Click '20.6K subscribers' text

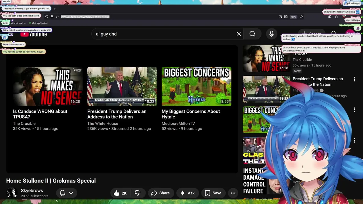tap(35, 196)
